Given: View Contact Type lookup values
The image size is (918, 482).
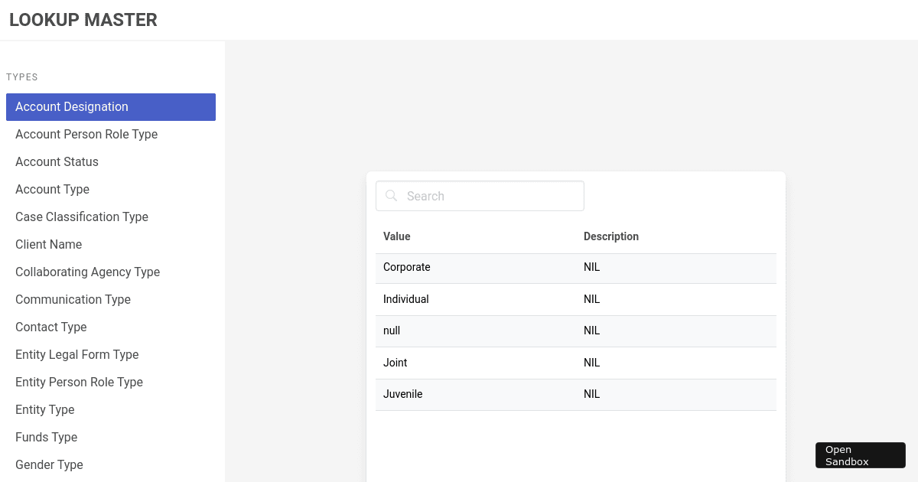Looking at the screenshot, I should 50,327.
